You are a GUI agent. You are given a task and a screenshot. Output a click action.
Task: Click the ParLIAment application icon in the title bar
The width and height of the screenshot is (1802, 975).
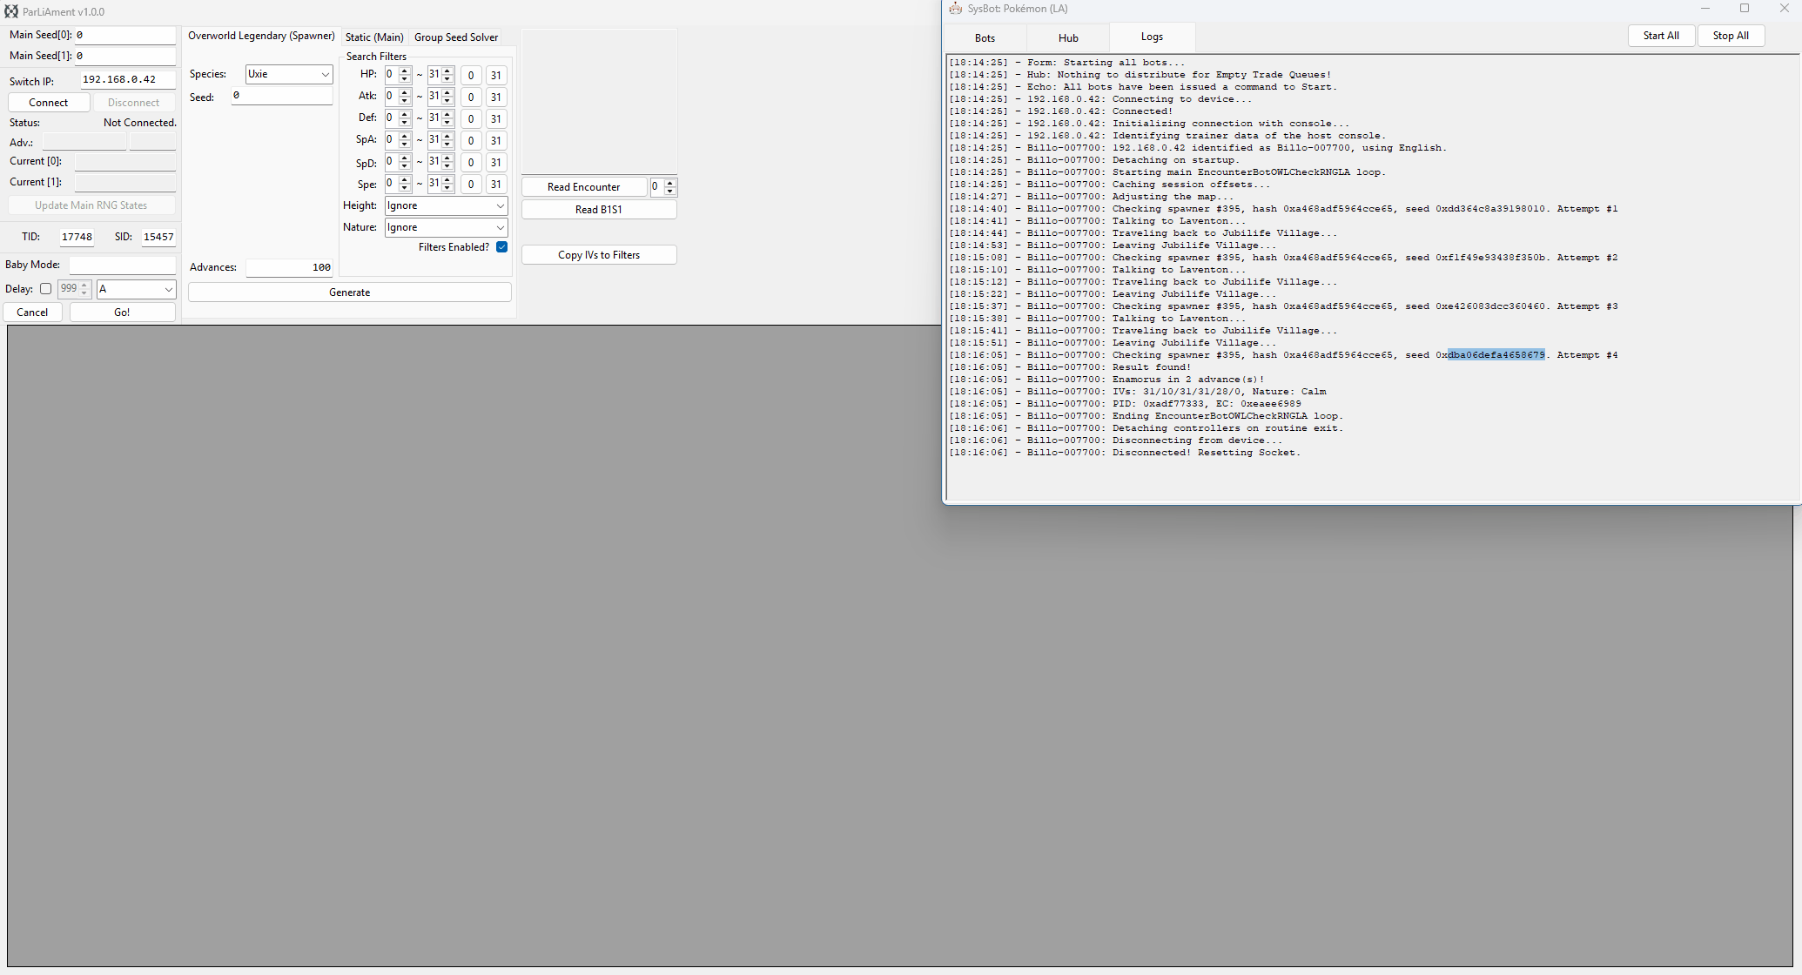10,11
